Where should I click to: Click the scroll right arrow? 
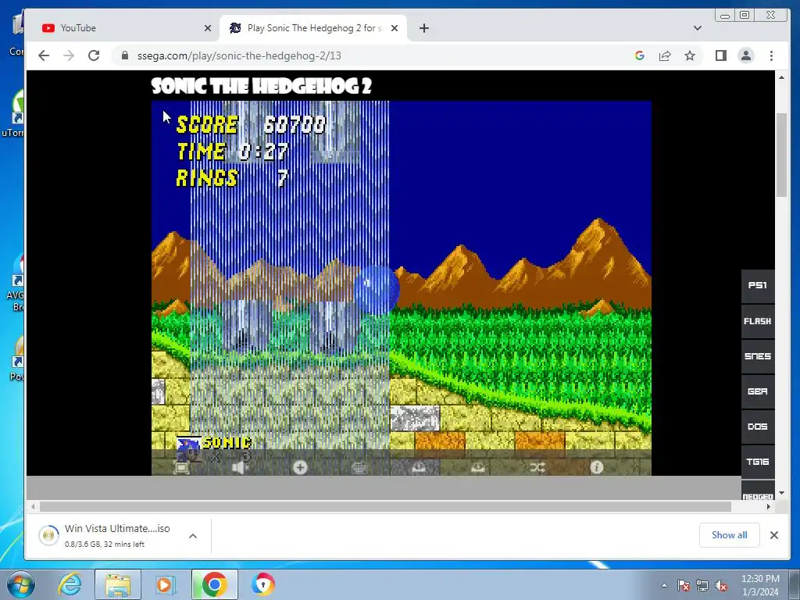coord(769,506)
